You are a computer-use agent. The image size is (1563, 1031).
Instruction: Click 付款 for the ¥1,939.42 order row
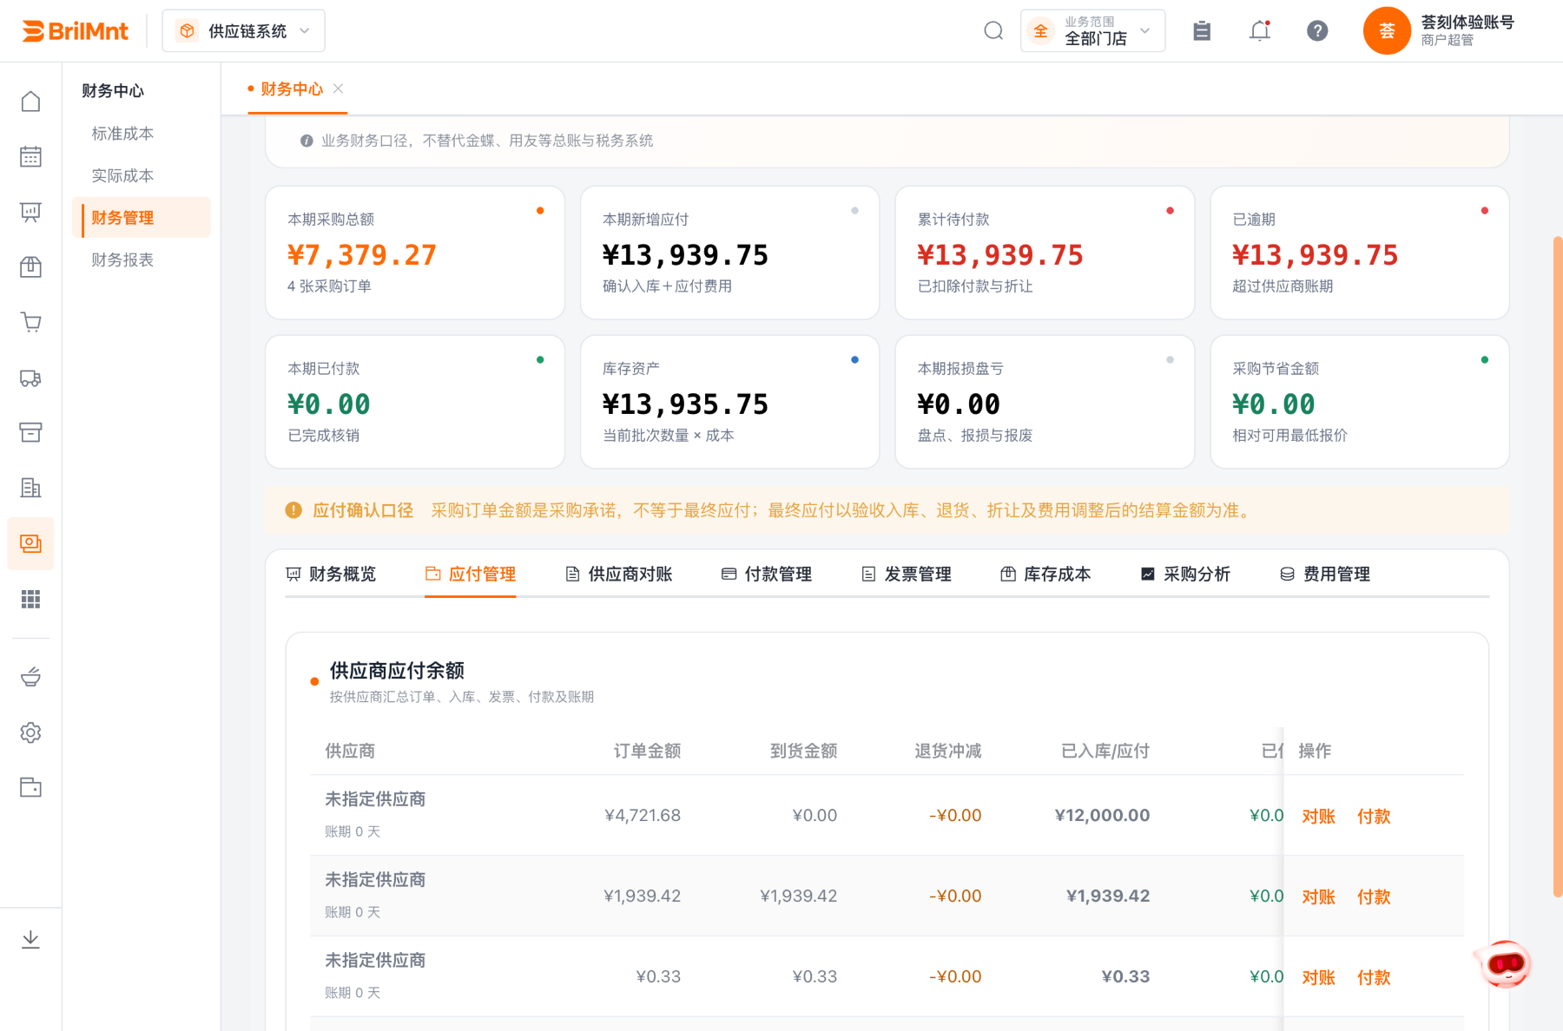[x=1374, y=896]
